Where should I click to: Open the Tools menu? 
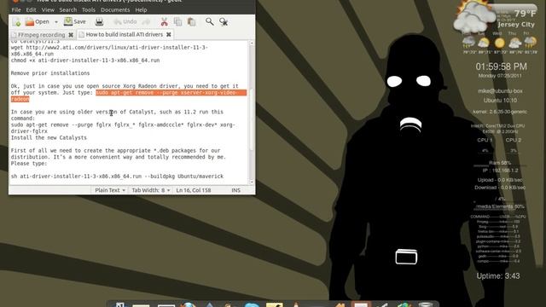pos(89,9)
